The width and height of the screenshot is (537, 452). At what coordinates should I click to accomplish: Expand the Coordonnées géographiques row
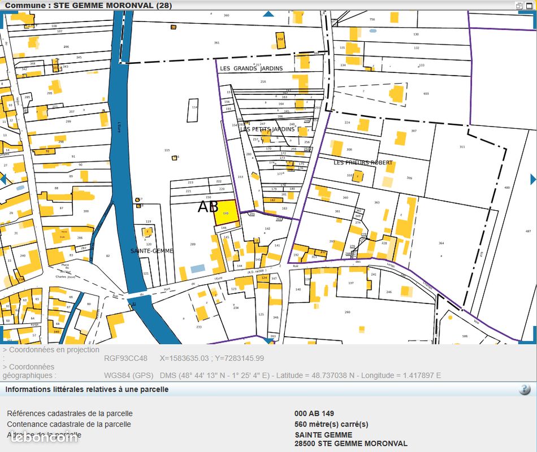click(x=28, y=371)
